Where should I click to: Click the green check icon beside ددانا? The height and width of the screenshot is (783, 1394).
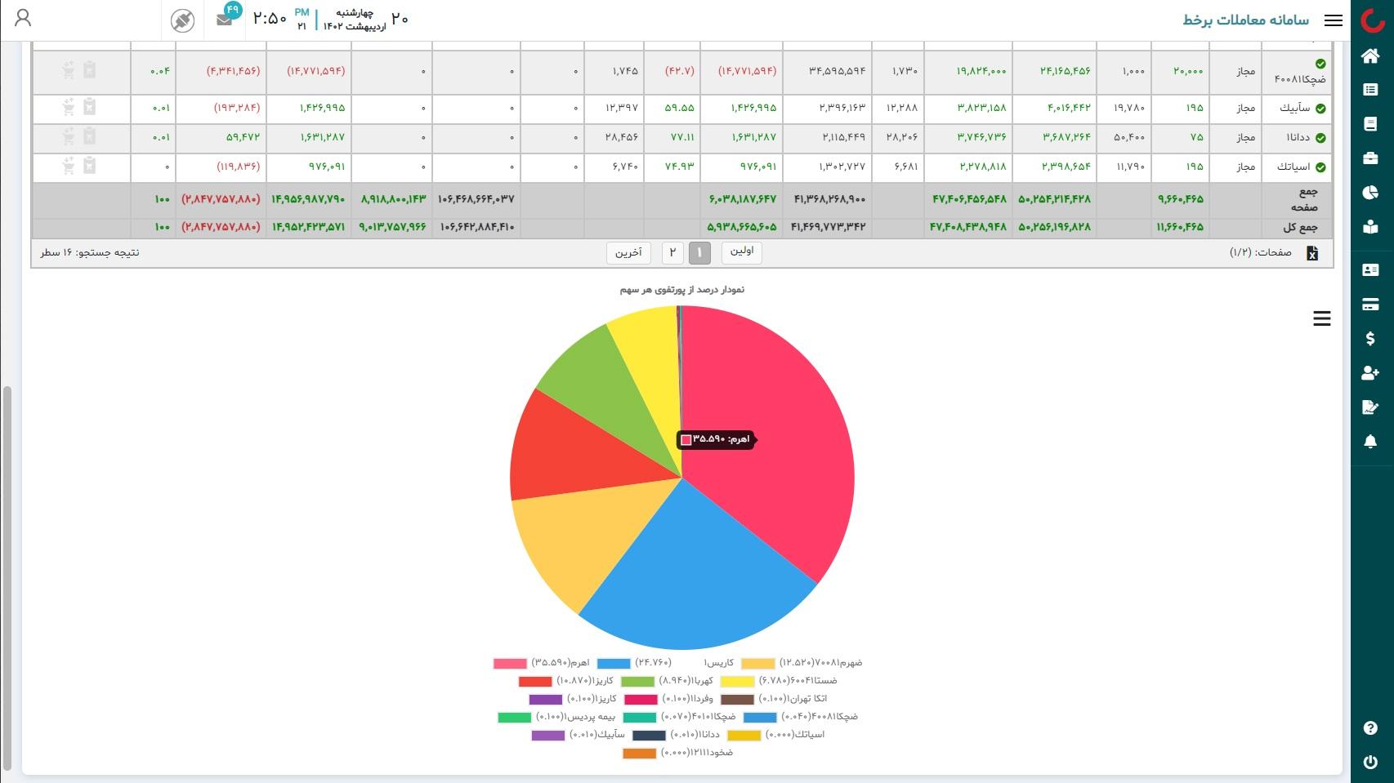point(1320,137)
